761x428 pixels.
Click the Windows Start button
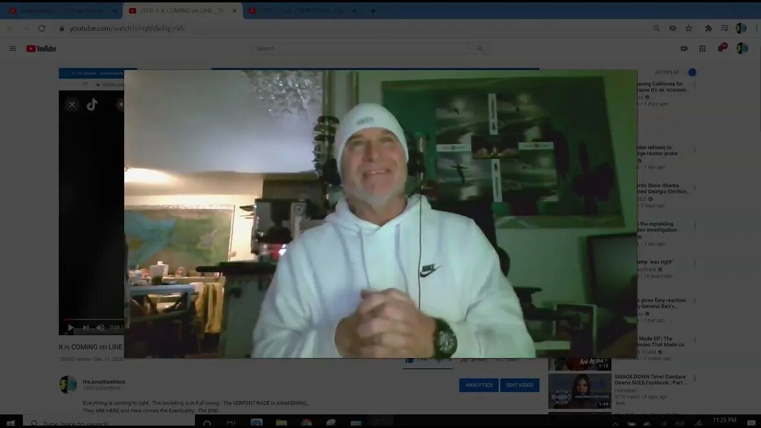10,423
